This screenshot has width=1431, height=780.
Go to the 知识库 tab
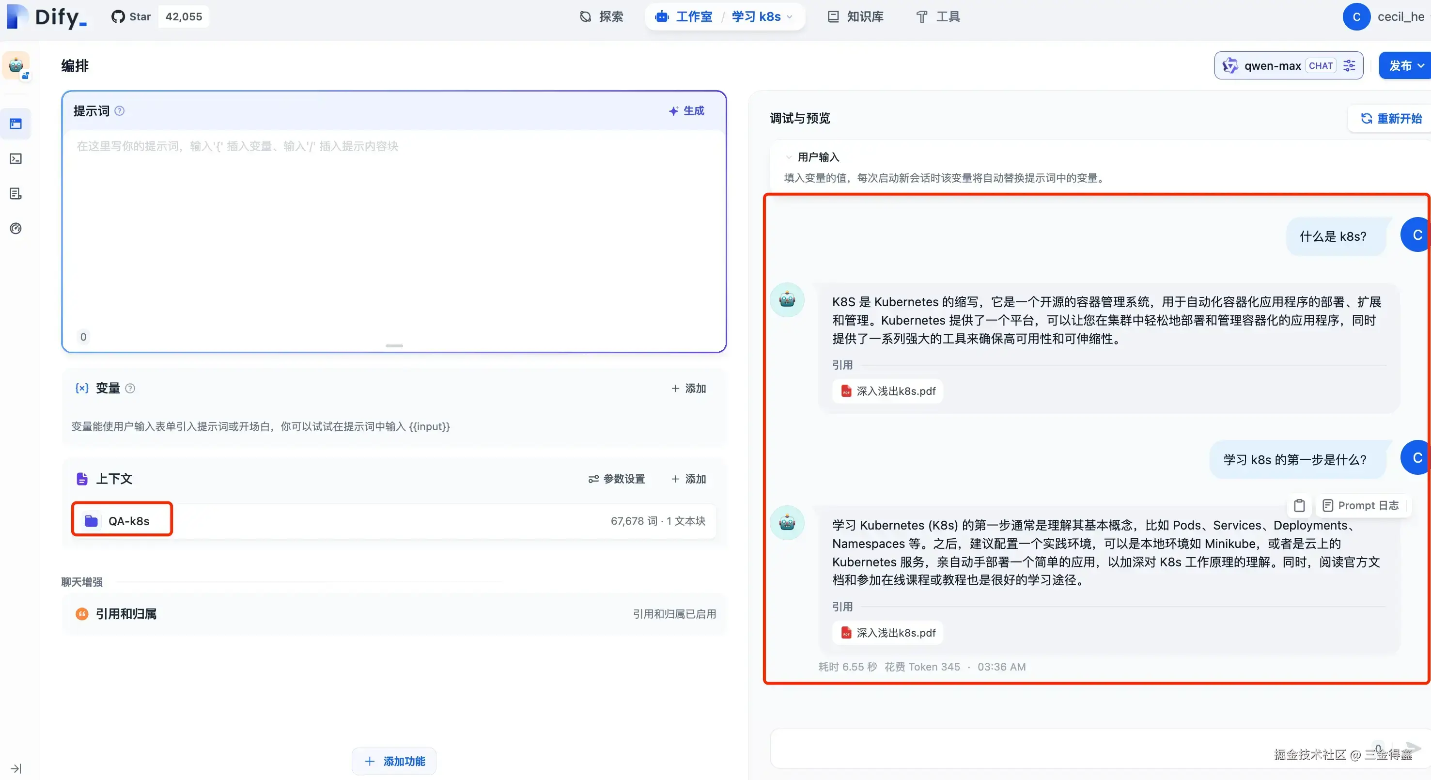[x=855, y=16]
